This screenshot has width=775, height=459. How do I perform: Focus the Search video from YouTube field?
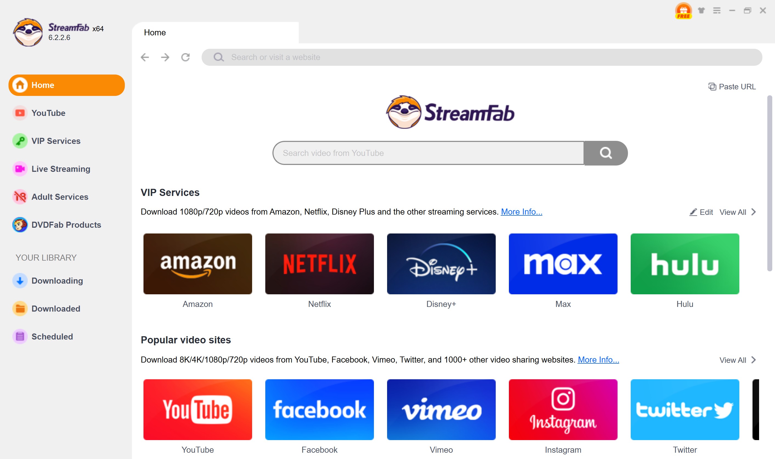429,153
